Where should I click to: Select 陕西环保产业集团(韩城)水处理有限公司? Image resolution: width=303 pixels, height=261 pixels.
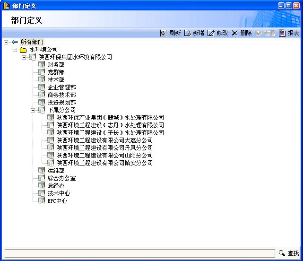tap(110, 118)
